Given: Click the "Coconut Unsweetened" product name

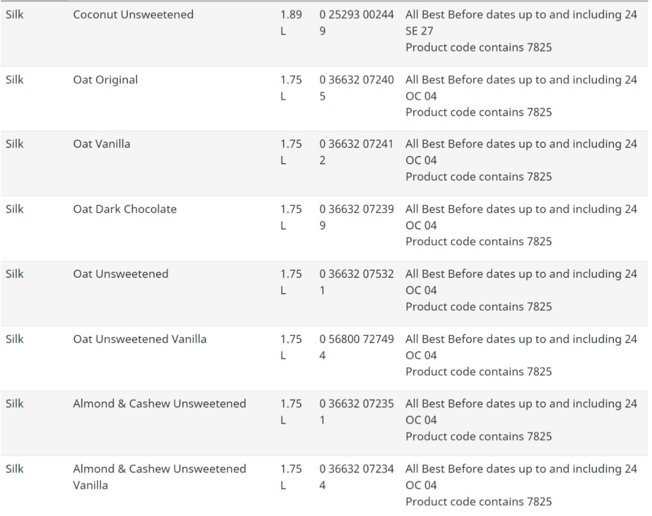Looking at the screenshot, I should click(x=133, y=15).
